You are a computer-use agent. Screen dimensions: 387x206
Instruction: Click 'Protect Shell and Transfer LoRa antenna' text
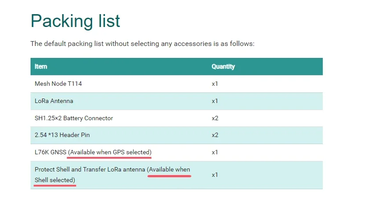point(90,169)
